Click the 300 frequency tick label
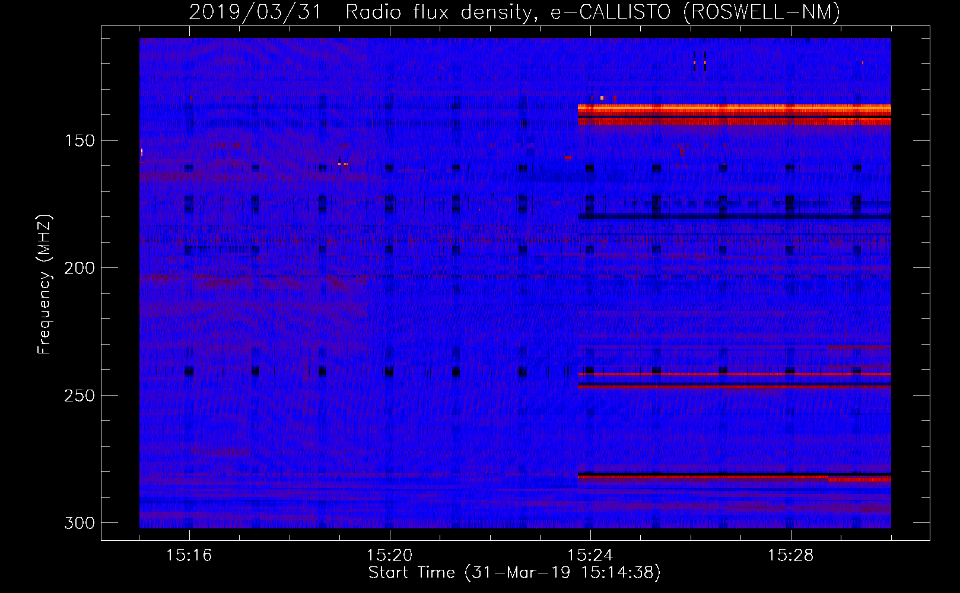This screenshot has width=960, height=593. (80, 523)
